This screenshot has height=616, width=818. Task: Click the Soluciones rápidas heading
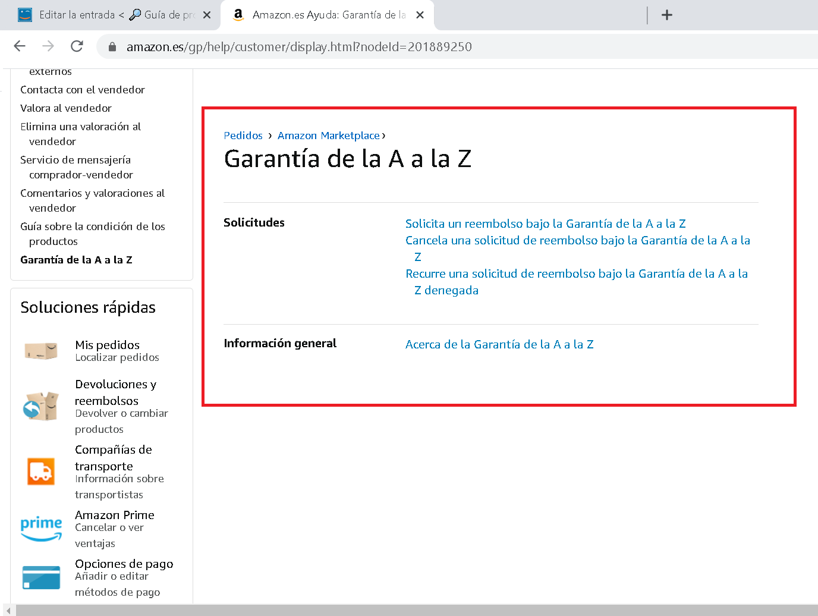[x=88, y=307]
